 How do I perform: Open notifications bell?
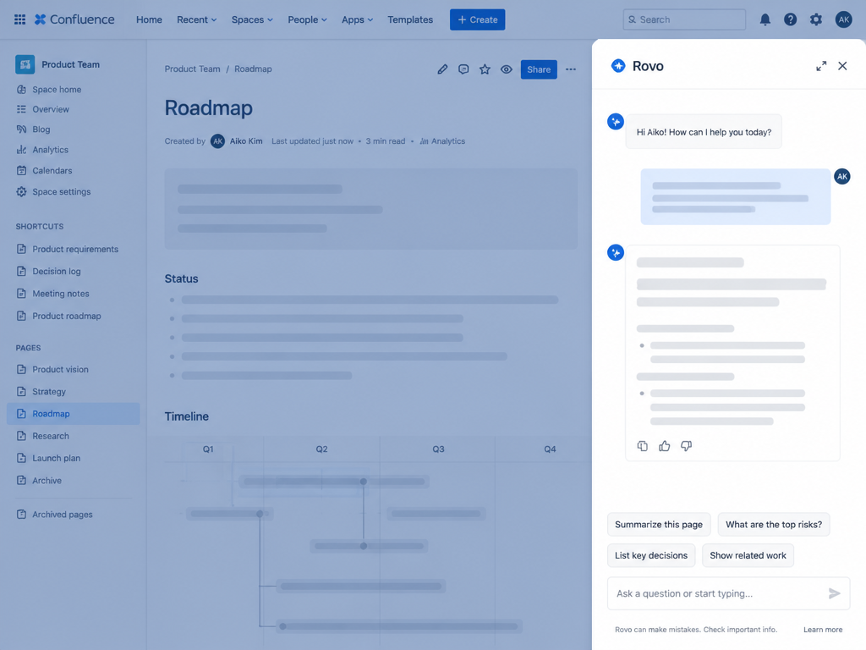(765, 20)
